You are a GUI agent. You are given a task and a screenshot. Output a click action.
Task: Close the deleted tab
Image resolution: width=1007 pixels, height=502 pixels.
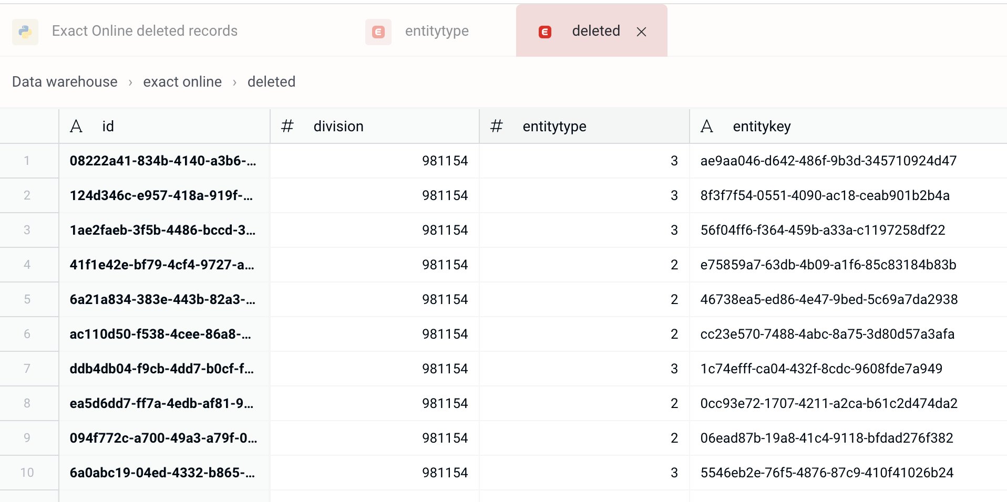coord(641,32)
